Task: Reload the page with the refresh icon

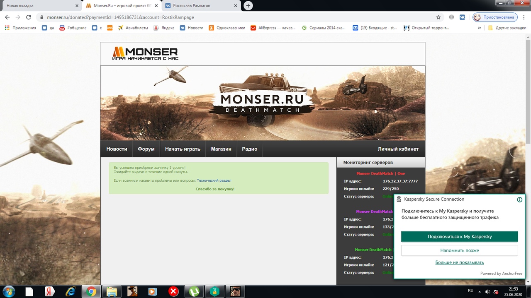Action: tap(29, 17)
